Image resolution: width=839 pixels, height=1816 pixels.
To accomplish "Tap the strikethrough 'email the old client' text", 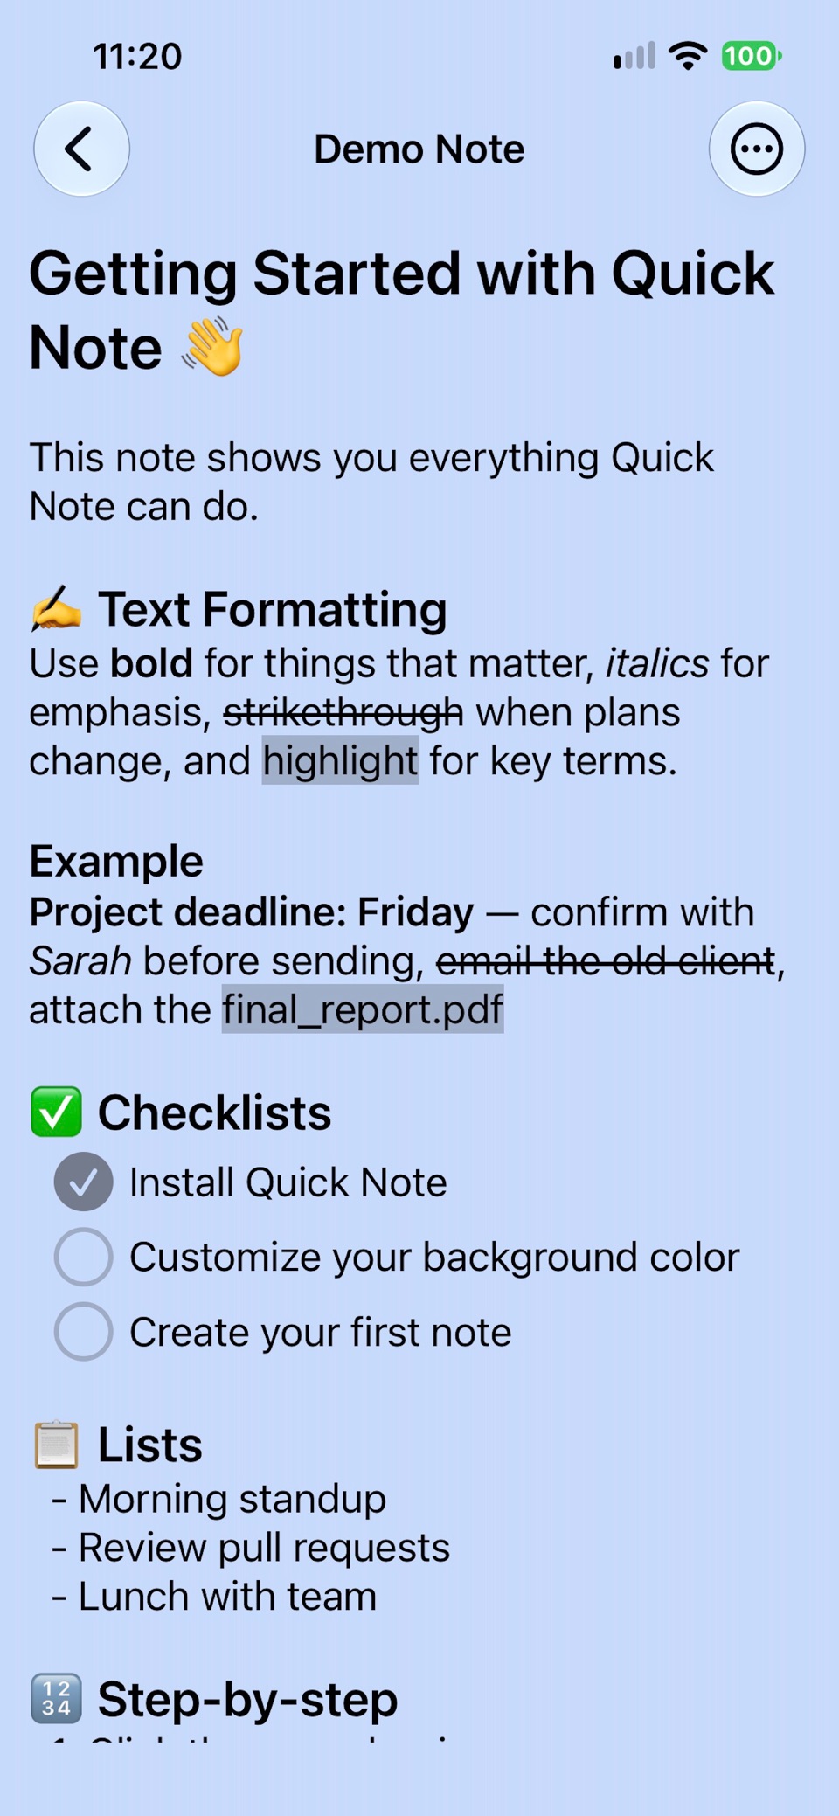I will pos(606,960).
